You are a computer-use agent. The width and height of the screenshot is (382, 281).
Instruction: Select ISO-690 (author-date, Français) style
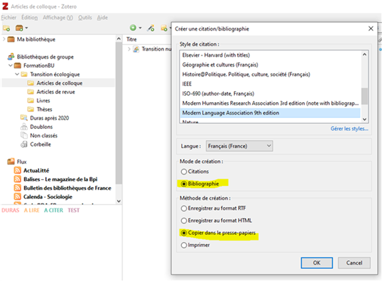[270, 93]
